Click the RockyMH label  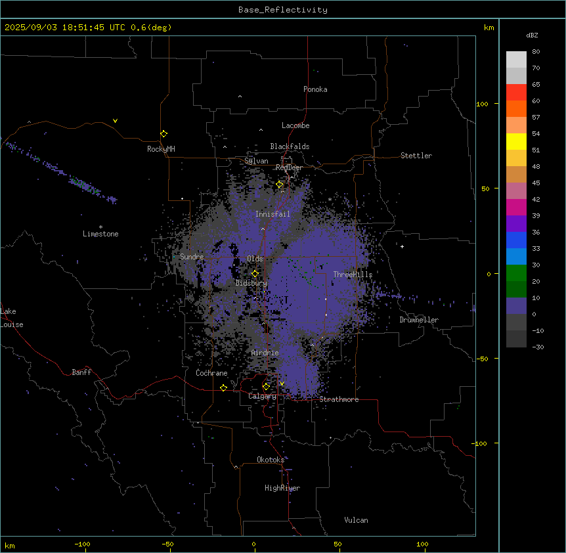click(161, 149)
